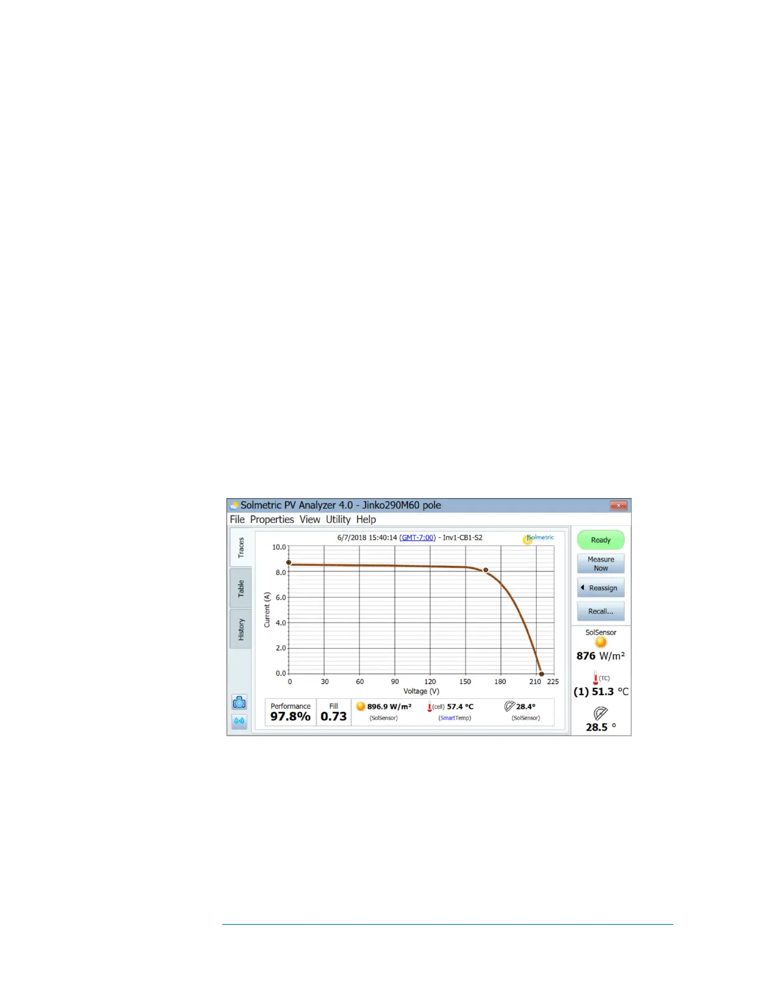Viewport: 761px width, 985px height.
Task: Close the Solmetric PV Analyzer window
Action: tap(618, 506)
